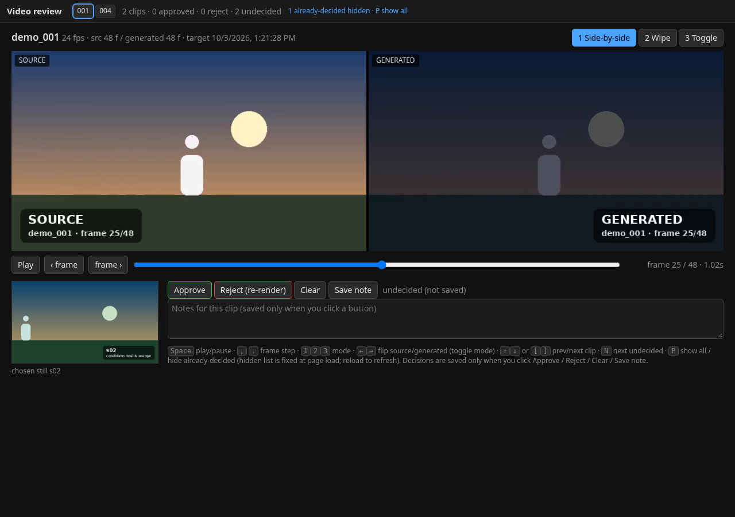Click the frame scrubber slider
The image size is (735, 517).
[377, 265]
